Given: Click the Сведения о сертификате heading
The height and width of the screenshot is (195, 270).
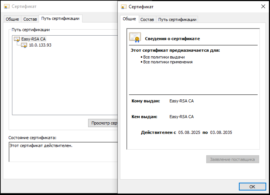Looking at the screenshot, I should 172,39.
